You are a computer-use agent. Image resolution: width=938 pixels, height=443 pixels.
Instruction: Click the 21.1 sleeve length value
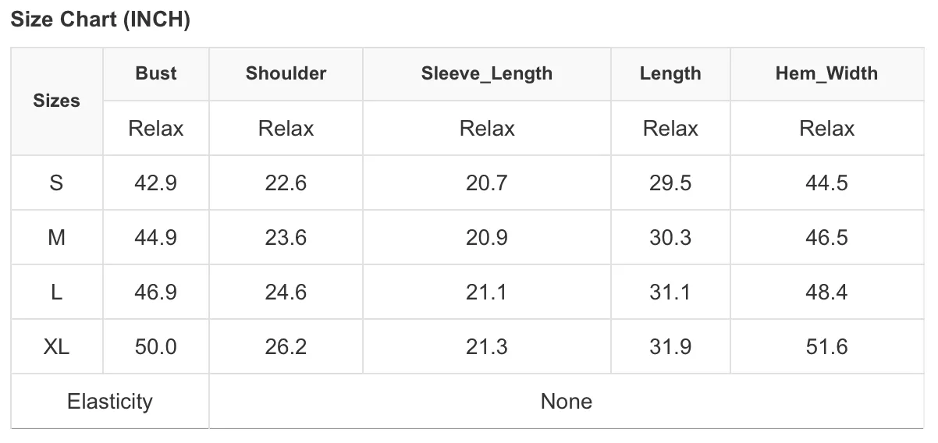[x=487, y=292]
